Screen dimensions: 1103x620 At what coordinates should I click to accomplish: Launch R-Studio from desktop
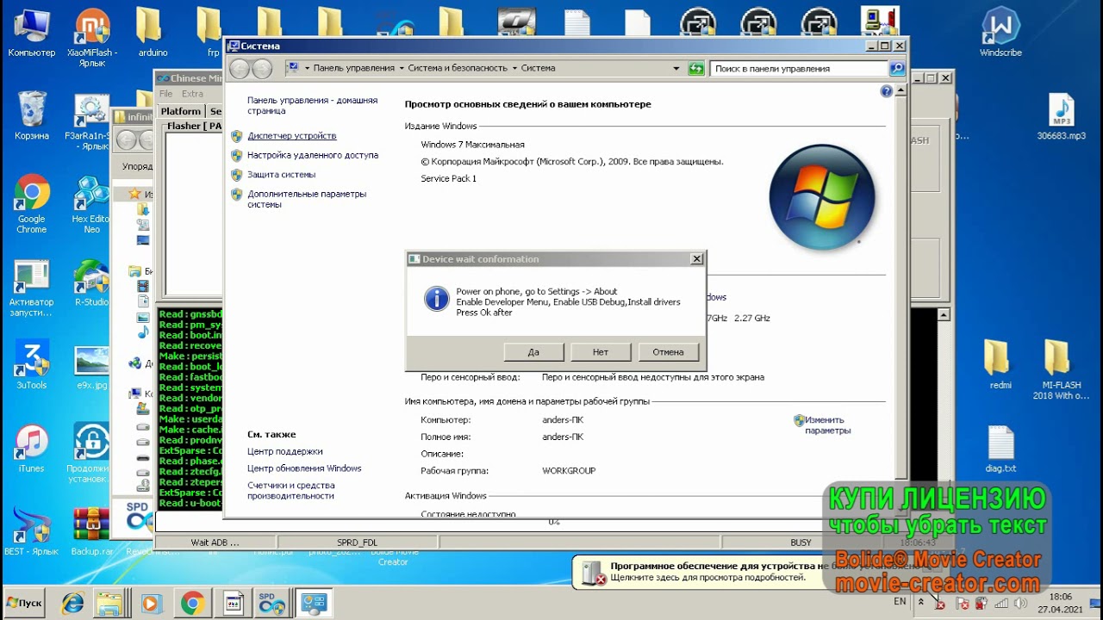click(x=92, y=282)
